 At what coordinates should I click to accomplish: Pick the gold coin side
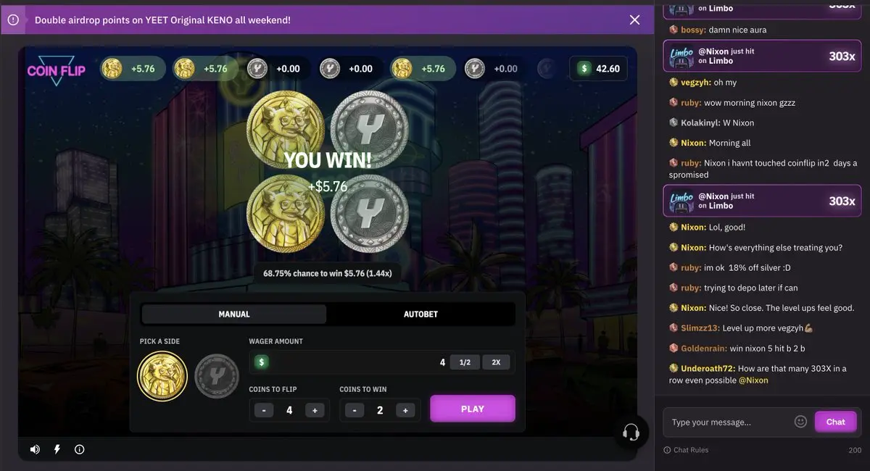tap(162, 376)
